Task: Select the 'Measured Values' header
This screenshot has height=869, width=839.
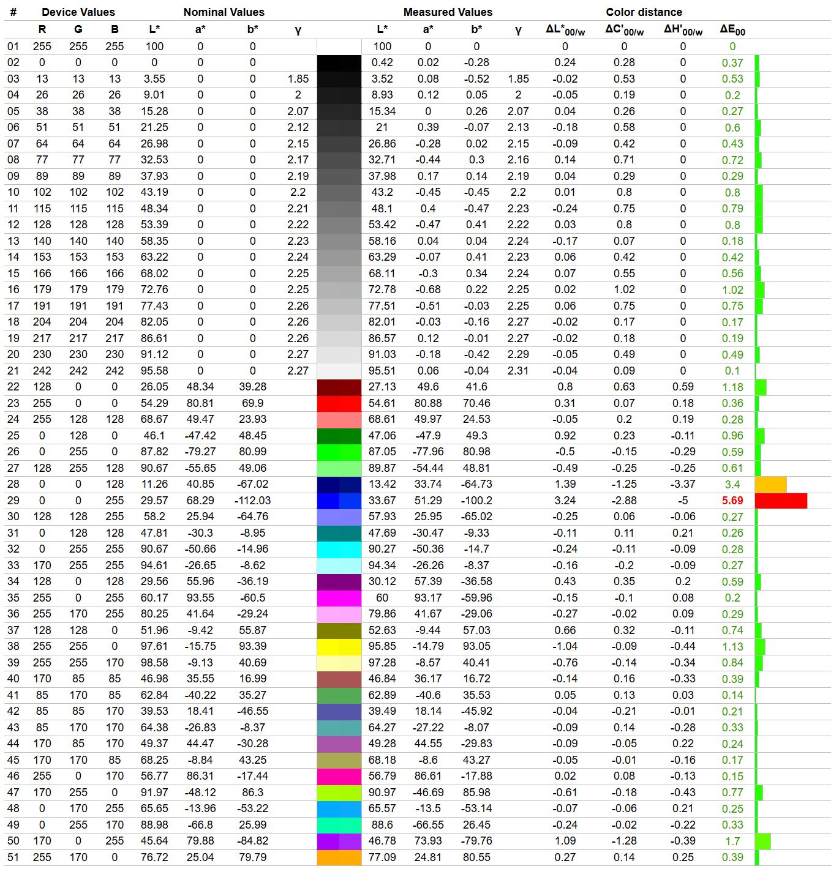Action: click(x=448, y=12)
